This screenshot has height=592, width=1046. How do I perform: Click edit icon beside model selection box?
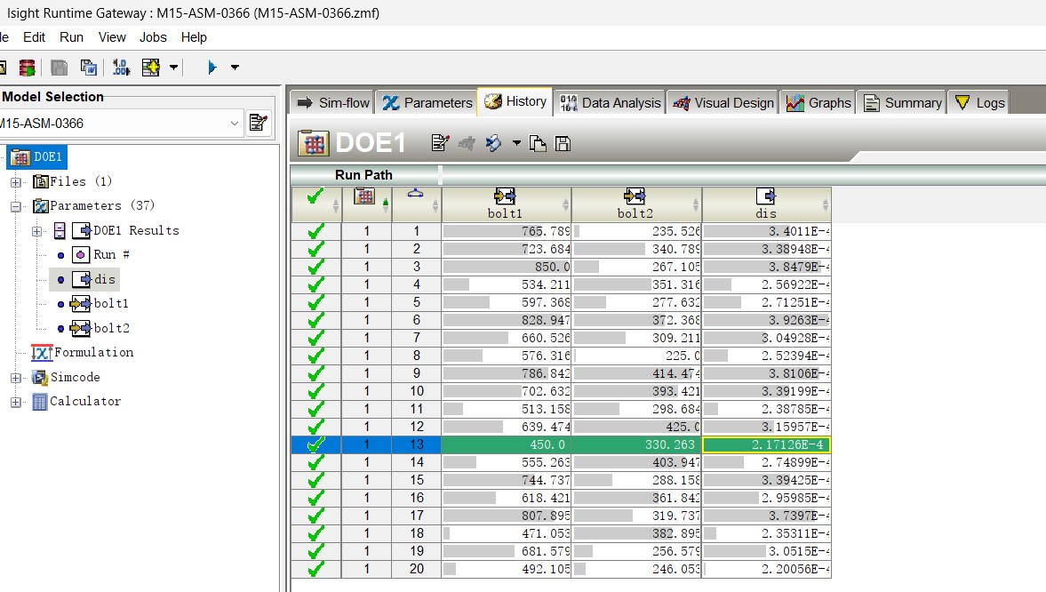coord(259,123)
